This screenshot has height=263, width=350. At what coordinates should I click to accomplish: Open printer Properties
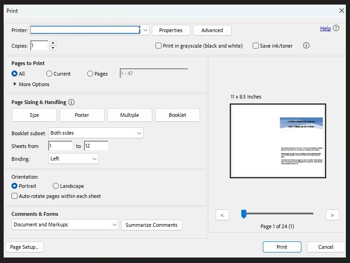[x=171, y=30]
